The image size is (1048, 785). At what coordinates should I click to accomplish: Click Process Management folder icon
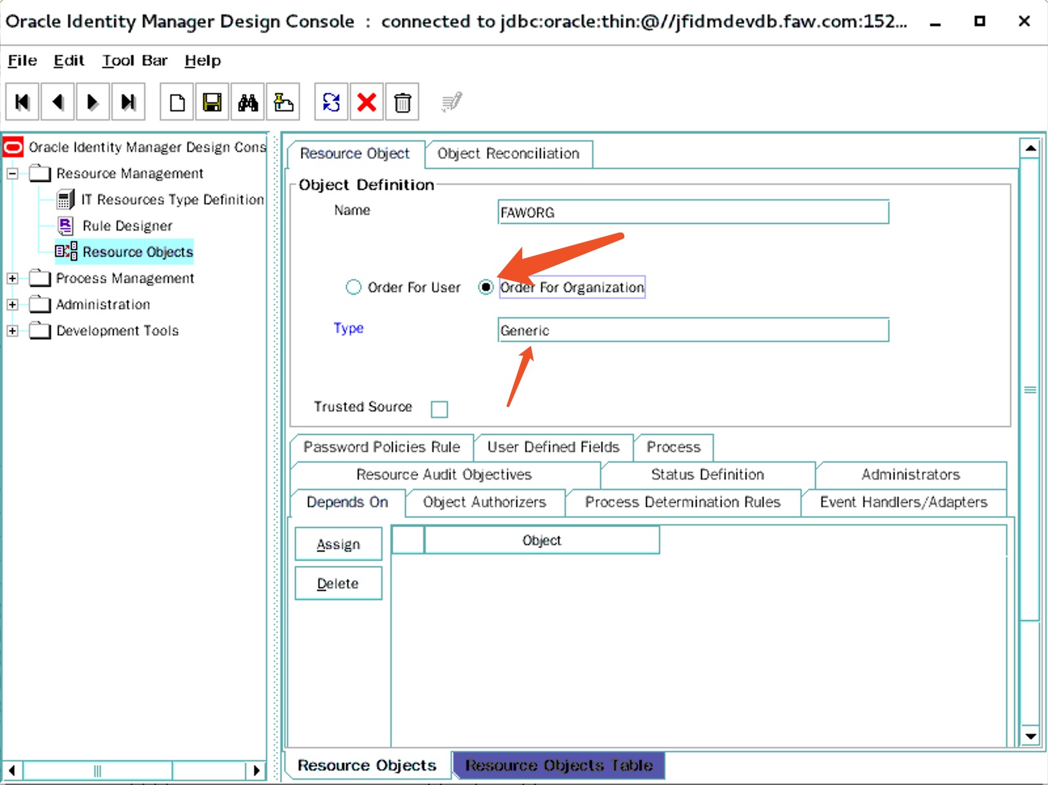[x=40, y=278]
